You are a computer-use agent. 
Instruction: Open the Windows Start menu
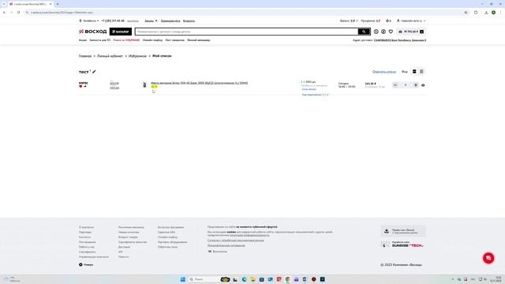(x=182, y=279)
